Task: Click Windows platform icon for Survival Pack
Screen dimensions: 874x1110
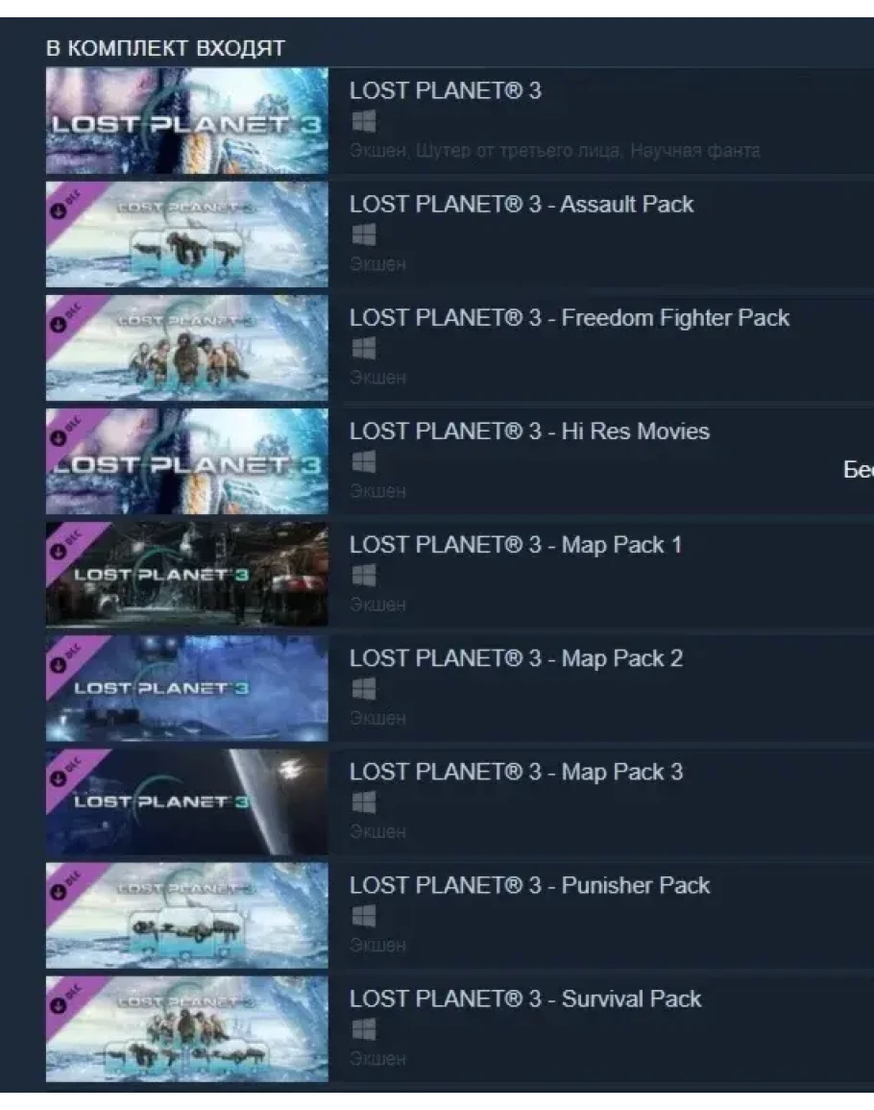Action: tap(364, 1029)
